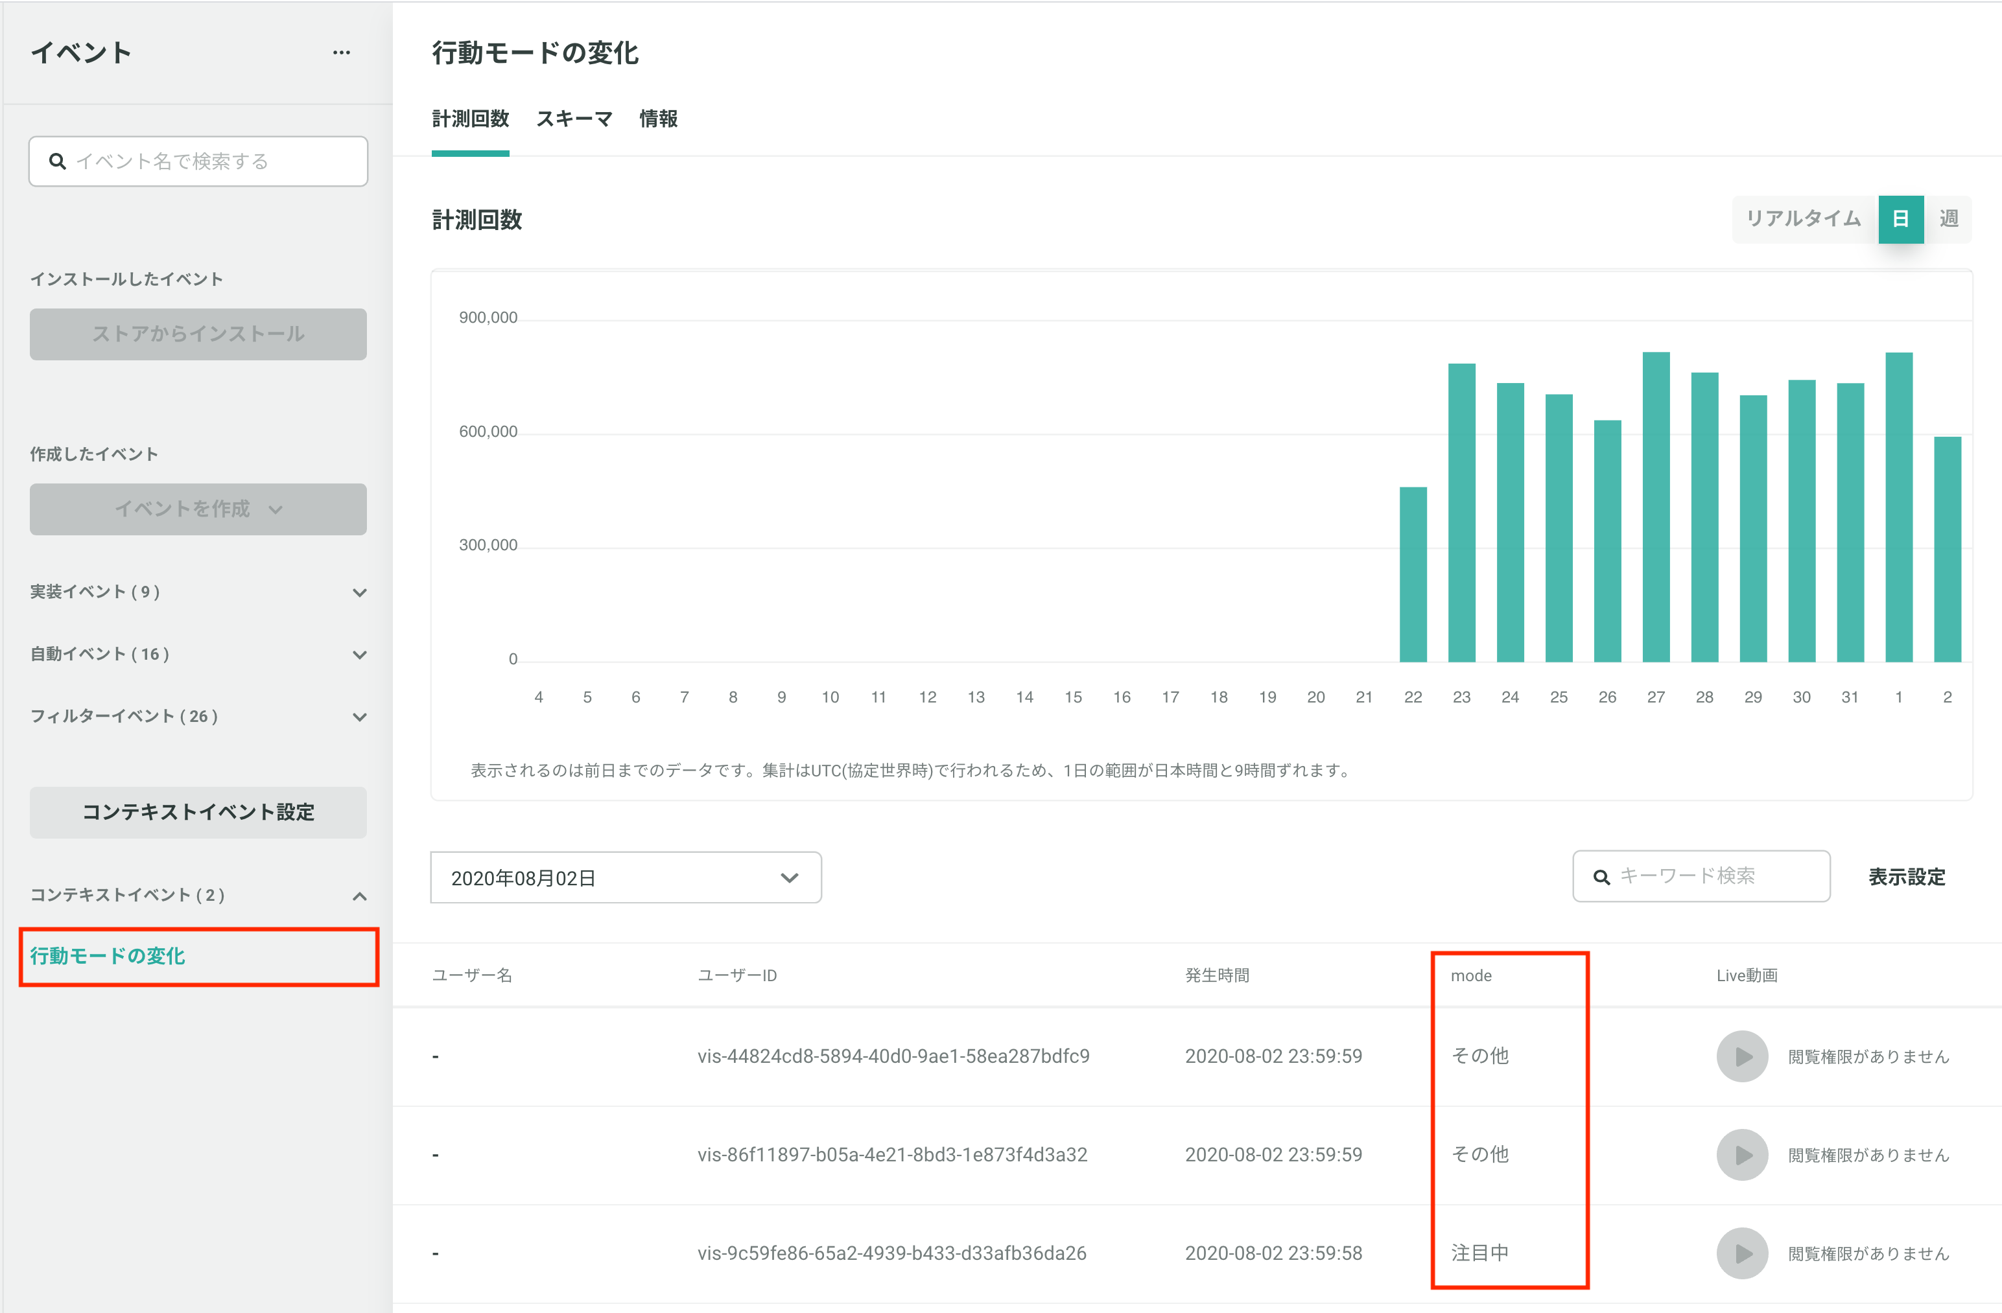Viewport: 2002px width, 1313px height.
Task: Click the ユーザー名 column header
Action: [472, 976]
